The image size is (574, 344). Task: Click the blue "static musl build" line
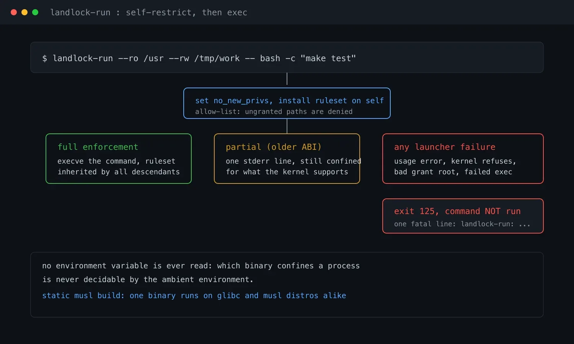(194, 295)
